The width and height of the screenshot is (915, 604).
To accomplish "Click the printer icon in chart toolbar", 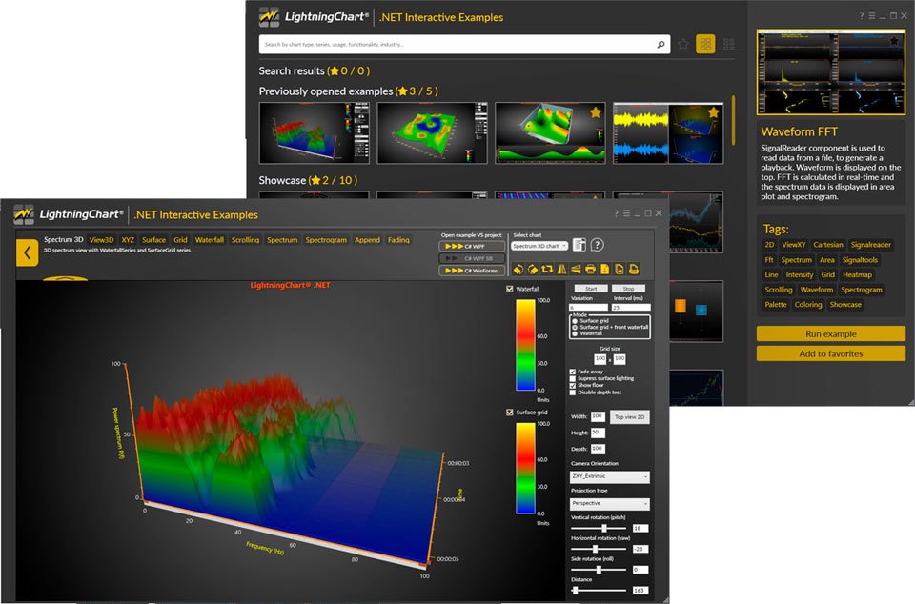I will [x=590, y=269].
